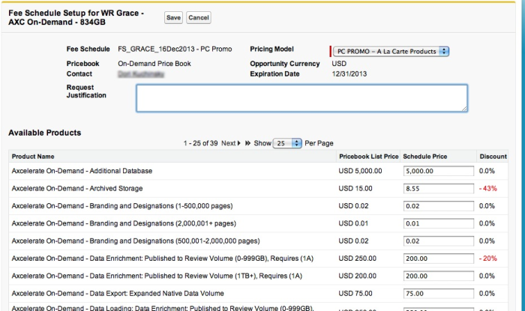
Task: Click the 'USD 5,000.00' list price cell
Action: point(360,171)
